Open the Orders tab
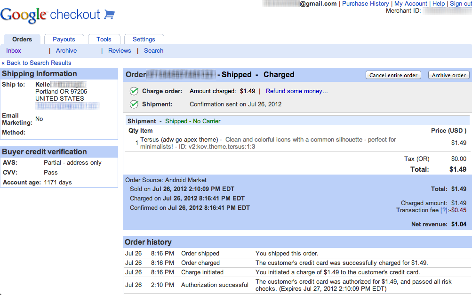Viewport: 472px width, 295px height. pyautogui.click(x=22, y=40)
